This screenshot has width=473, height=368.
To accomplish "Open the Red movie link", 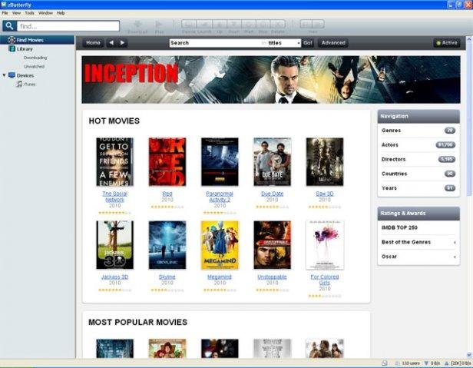I will [167, 194].
